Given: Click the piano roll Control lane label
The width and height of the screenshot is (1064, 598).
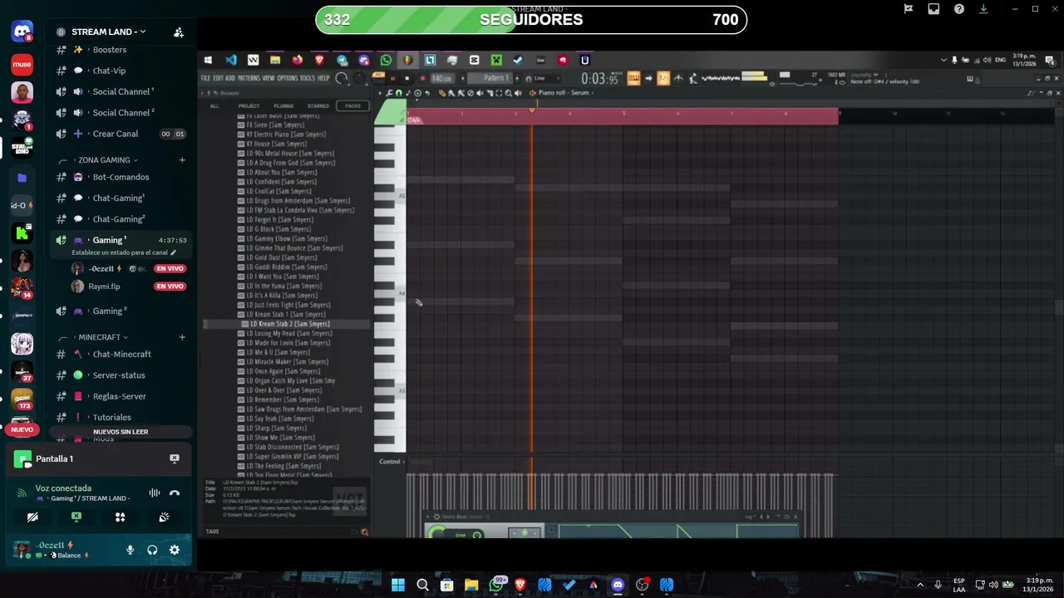Looking at the screenshot, I should 390,462.
